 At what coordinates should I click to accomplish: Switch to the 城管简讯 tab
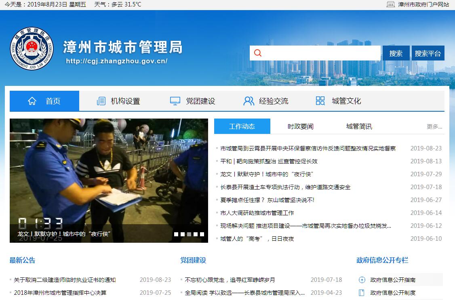click(359, 127)
